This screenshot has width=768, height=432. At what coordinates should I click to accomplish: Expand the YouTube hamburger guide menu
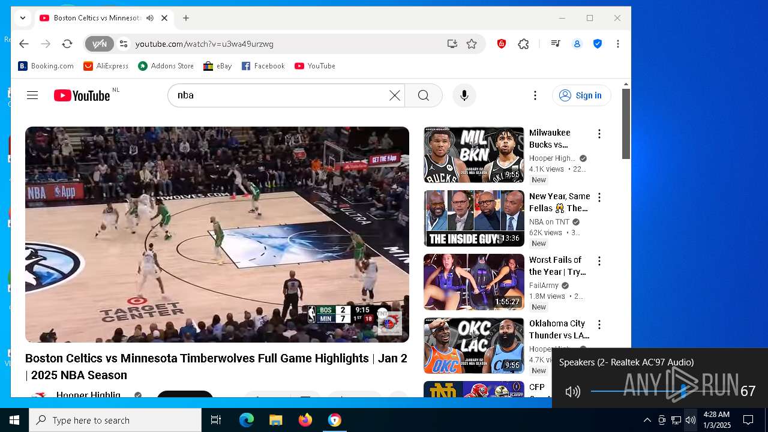click(32, 95)
